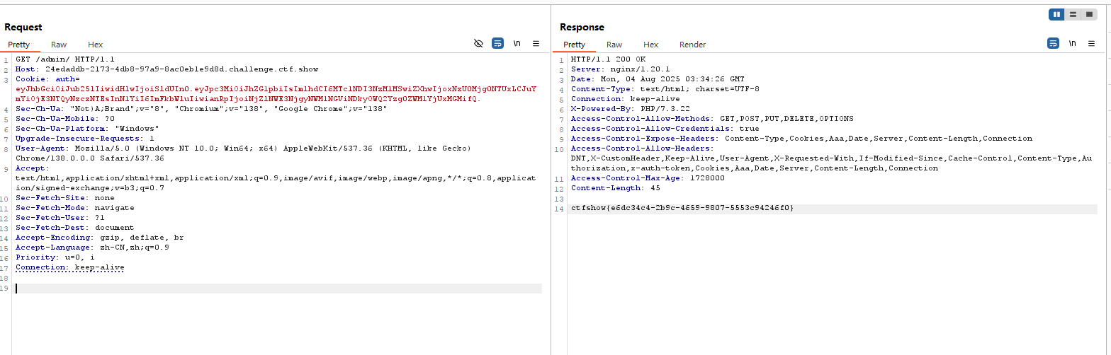Switch Response to Hex tab
The image size is (1111, 355).
(651, 45)
